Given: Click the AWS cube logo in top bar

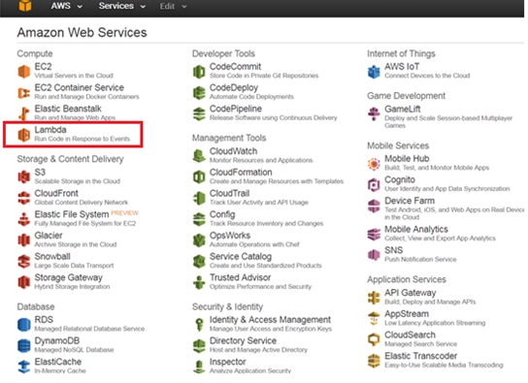Looking at the screenshot, I should [x=25, y=6].
